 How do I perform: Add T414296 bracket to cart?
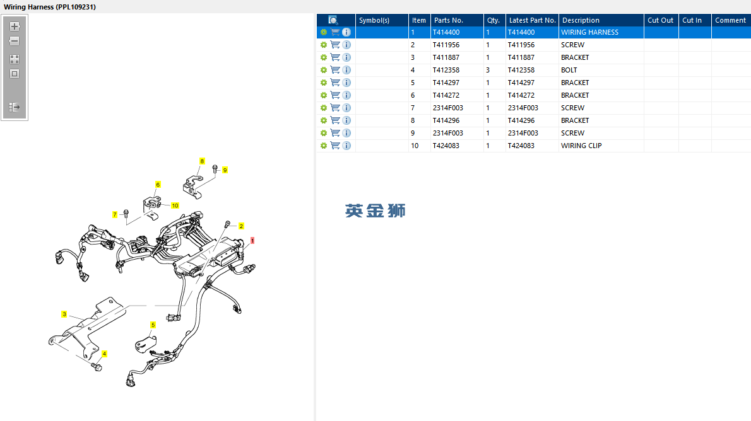point(335,120)
